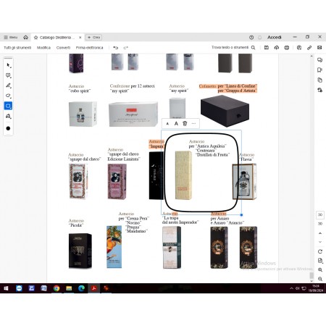Switch to Catalogo Distilleria tab
This screenshot has width=326, height=326.
coord(57,38)
